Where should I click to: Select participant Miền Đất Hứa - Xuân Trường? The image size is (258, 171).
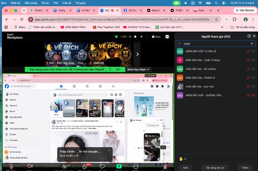pos(216,60)
